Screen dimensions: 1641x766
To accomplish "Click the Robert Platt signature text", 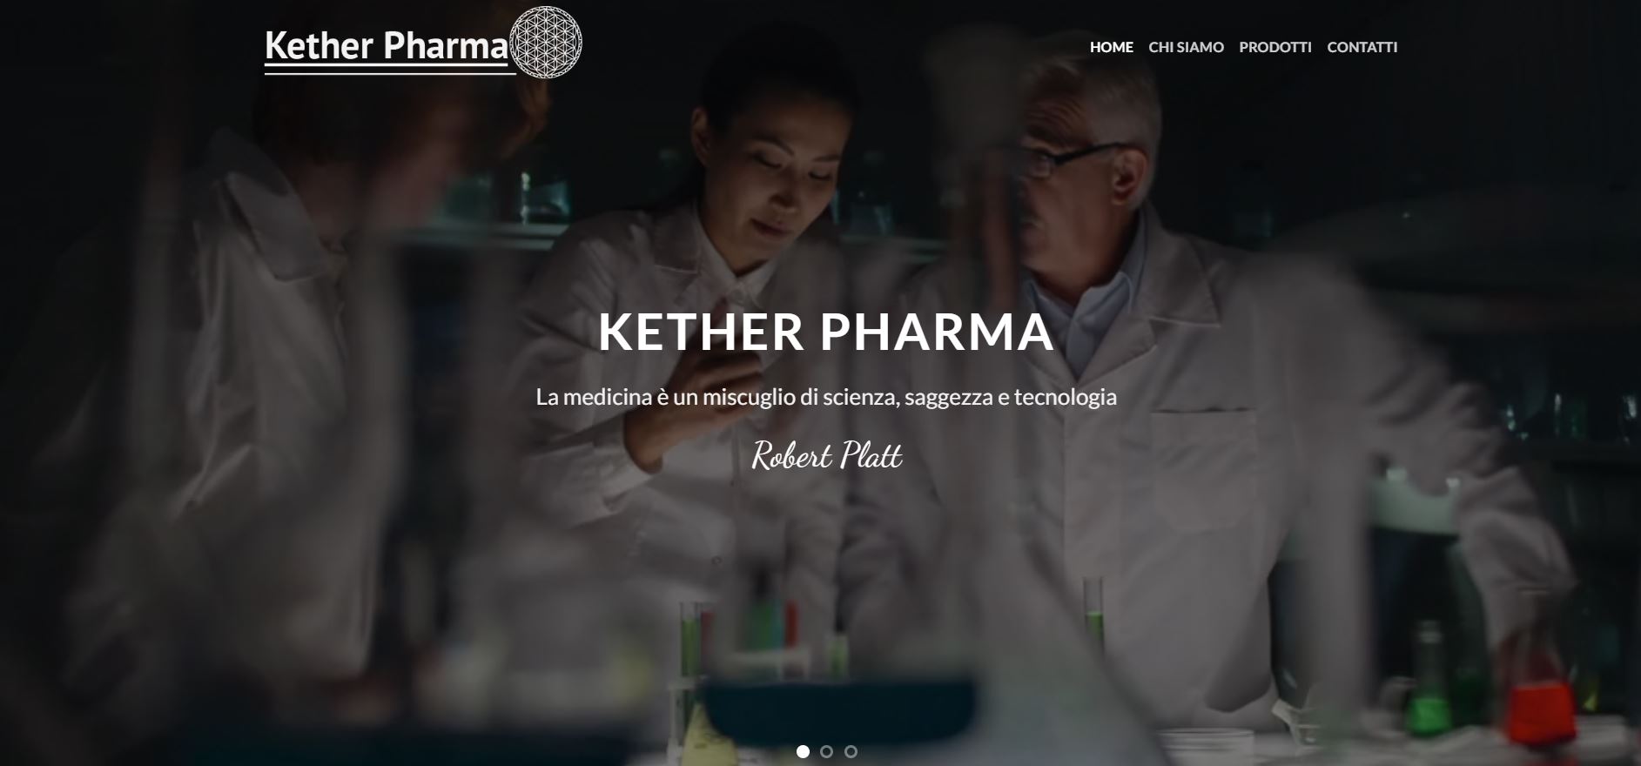I will (x=826, y=455).
